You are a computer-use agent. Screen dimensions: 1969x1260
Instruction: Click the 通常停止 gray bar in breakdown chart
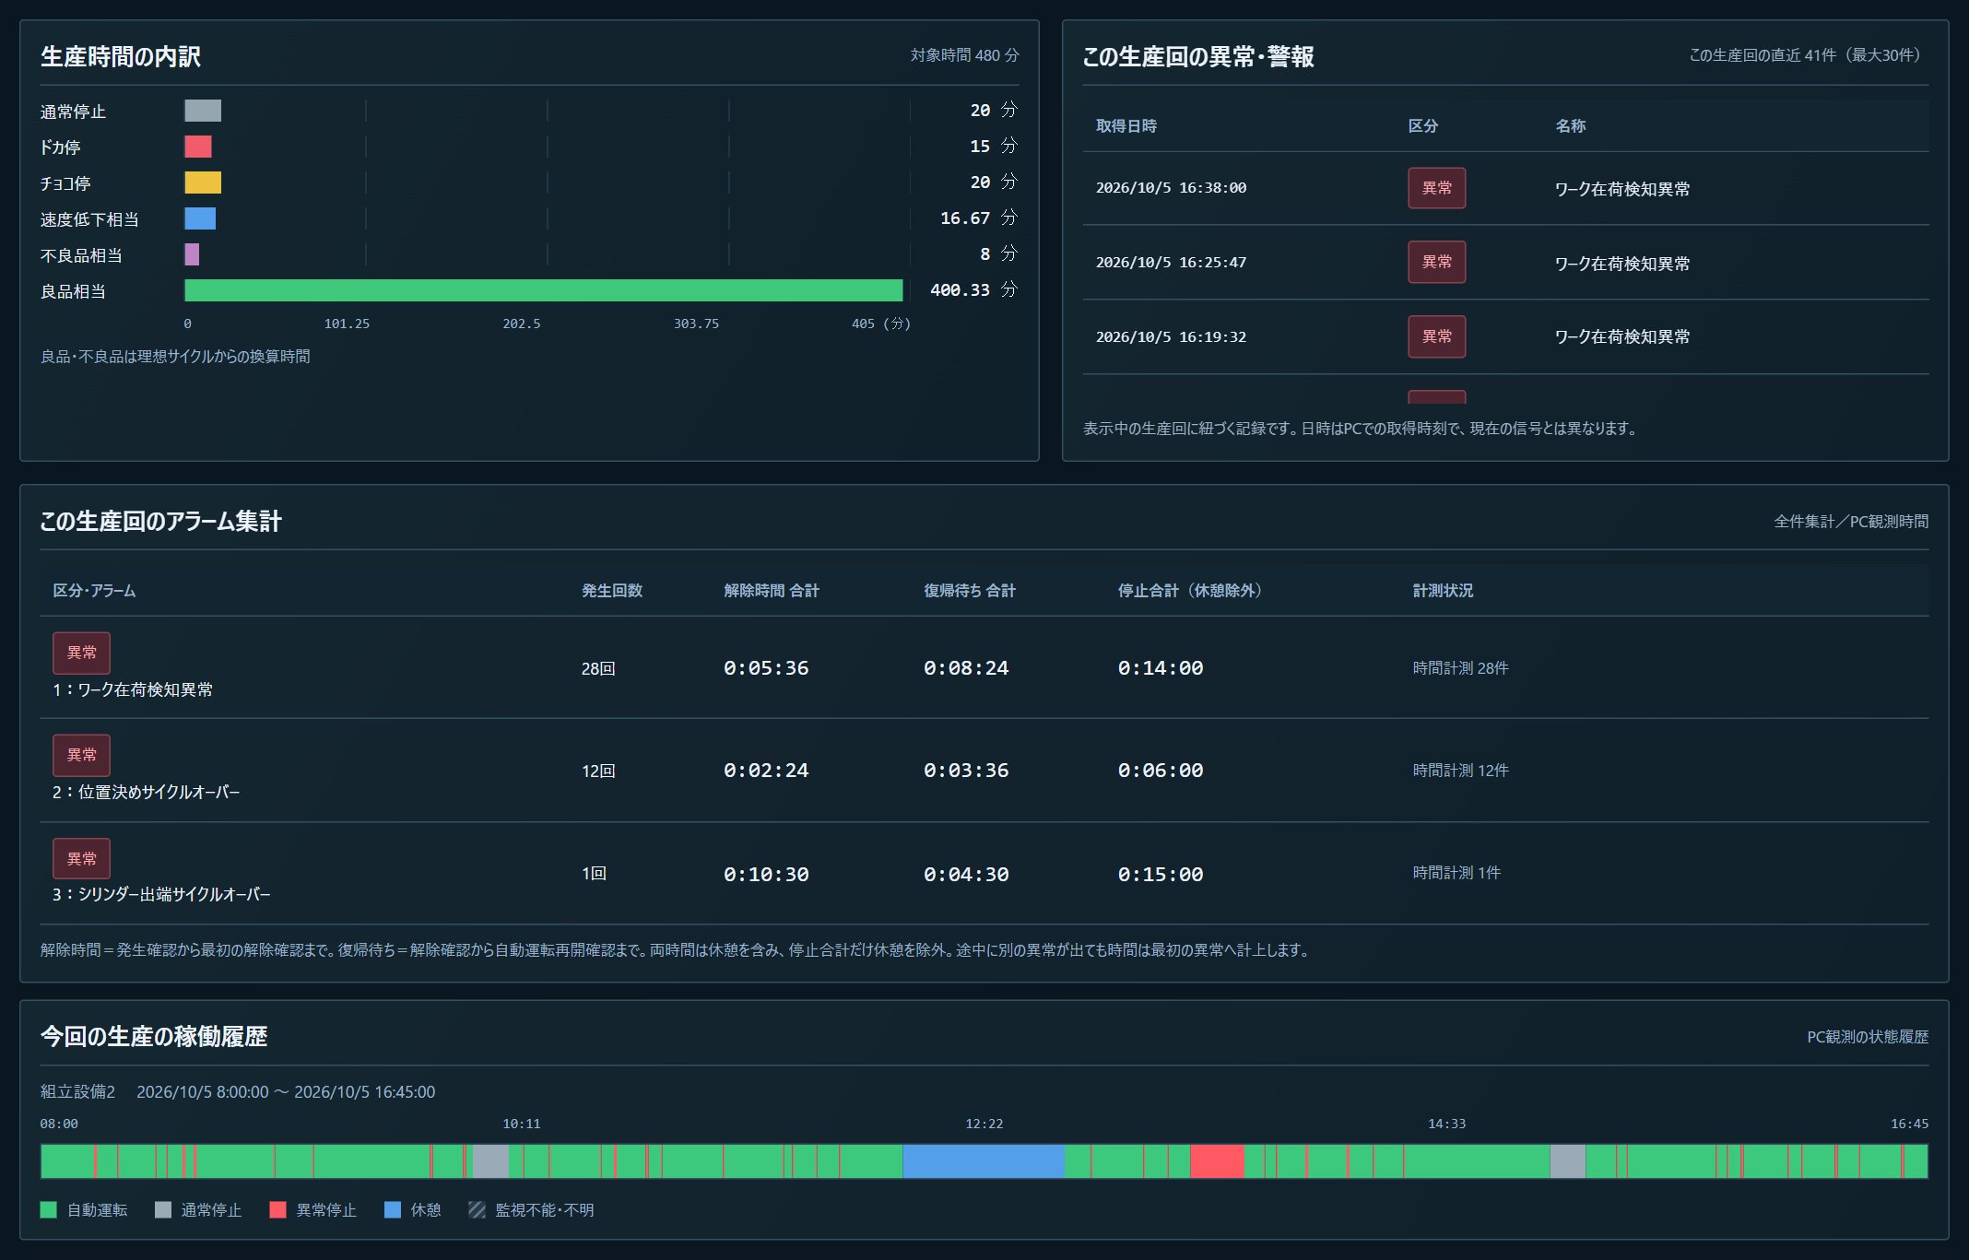[203, 111]
